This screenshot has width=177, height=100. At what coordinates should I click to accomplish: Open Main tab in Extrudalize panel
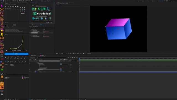[33, 5]
